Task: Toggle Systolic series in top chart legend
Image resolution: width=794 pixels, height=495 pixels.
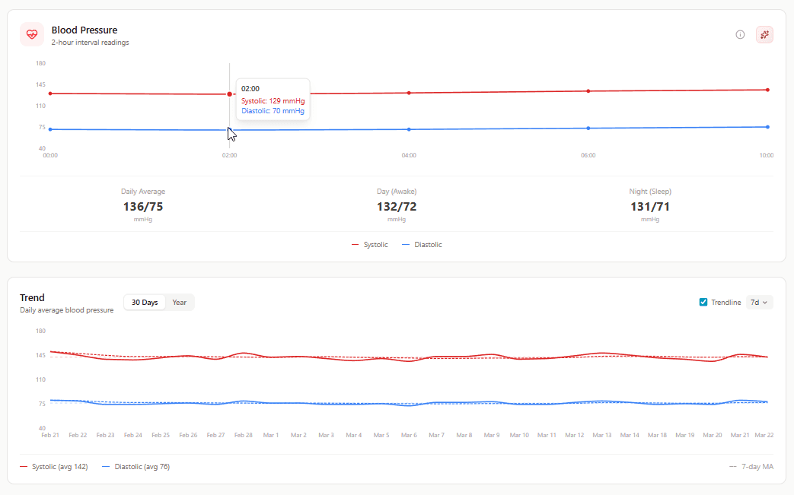Action: 370,245
